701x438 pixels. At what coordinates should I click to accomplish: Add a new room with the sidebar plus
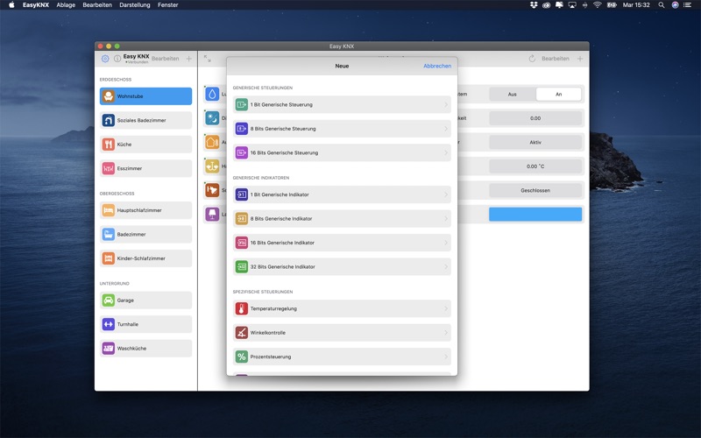pos(188,59)
